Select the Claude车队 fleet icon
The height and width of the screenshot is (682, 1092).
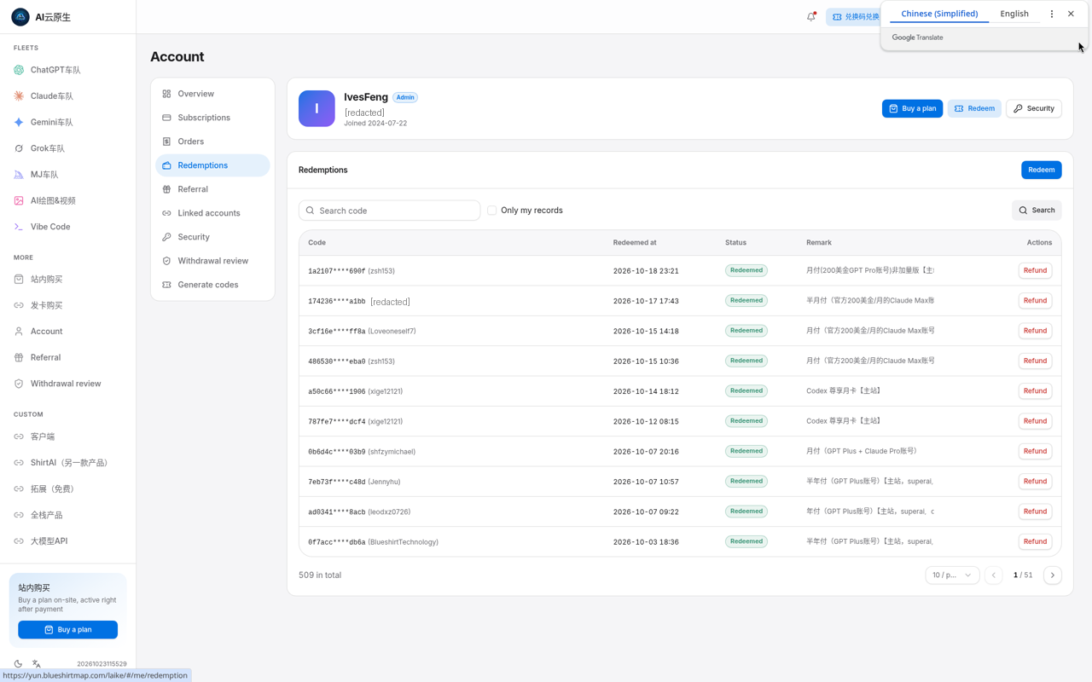pos(19,96)
